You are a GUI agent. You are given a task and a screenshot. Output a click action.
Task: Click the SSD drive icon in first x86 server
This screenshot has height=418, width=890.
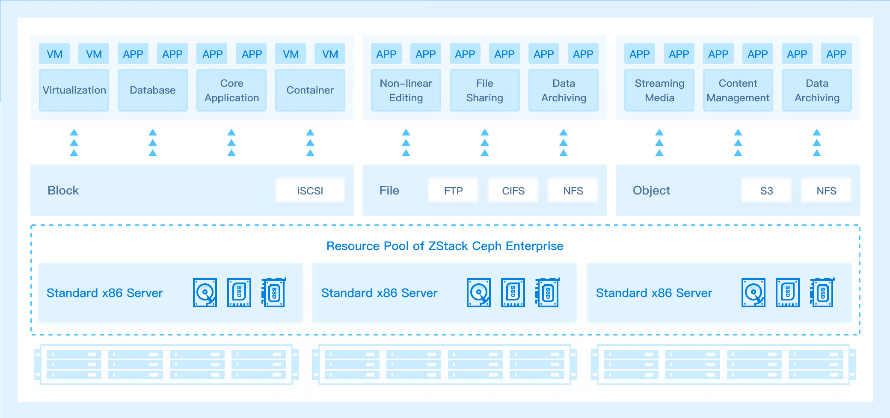(x=239, y=293)
